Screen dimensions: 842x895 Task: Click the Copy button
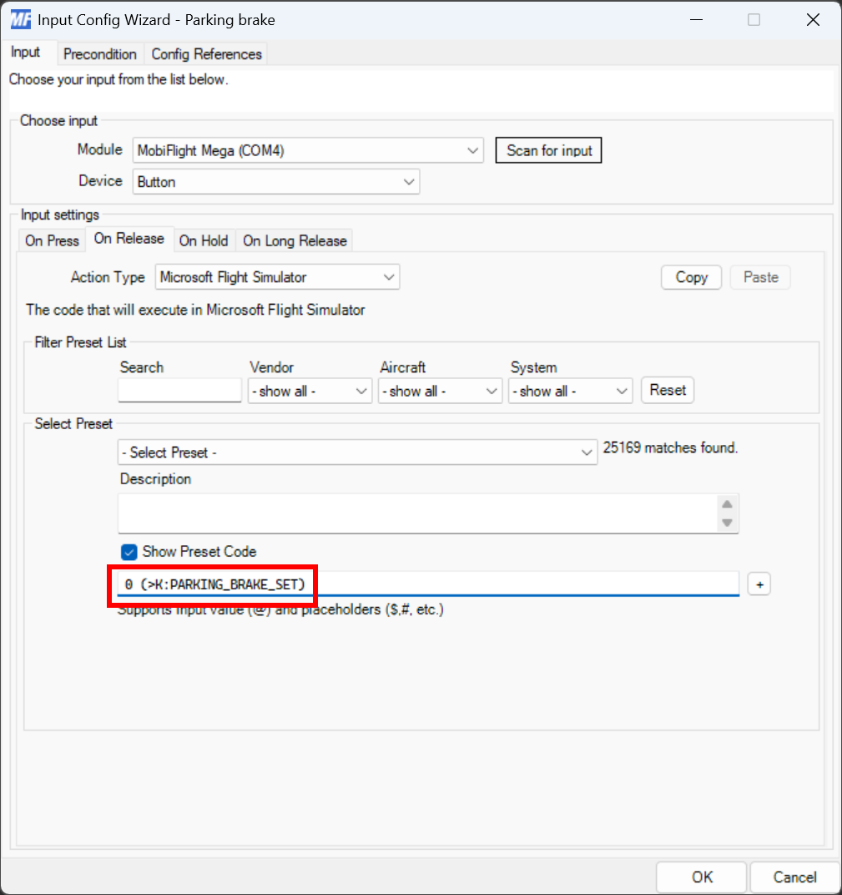(692, 277)
